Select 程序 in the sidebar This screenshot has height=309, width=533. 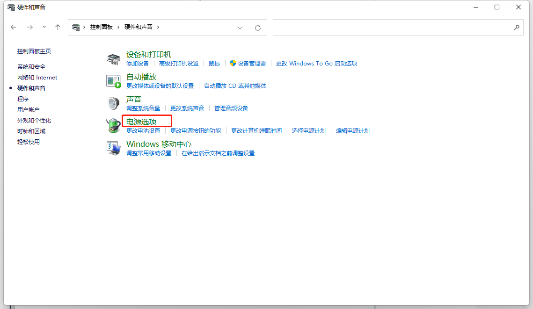coord(23,99)
